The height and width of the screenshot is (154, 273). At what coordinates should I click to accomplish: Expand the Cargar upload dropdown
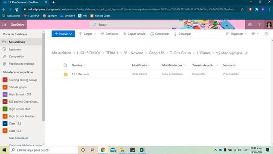tap(87, 34)
